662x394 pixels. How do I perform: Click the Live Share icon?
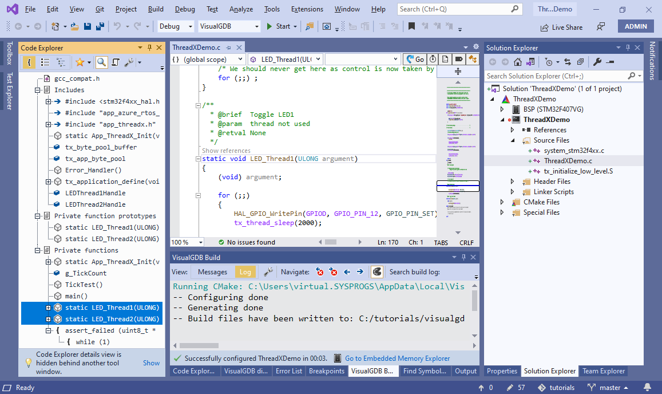pyautogui.click(x=544, y=27)
